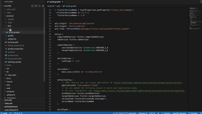
Task: Click the New File icon in Explorer header
Action: click(32, 6)
